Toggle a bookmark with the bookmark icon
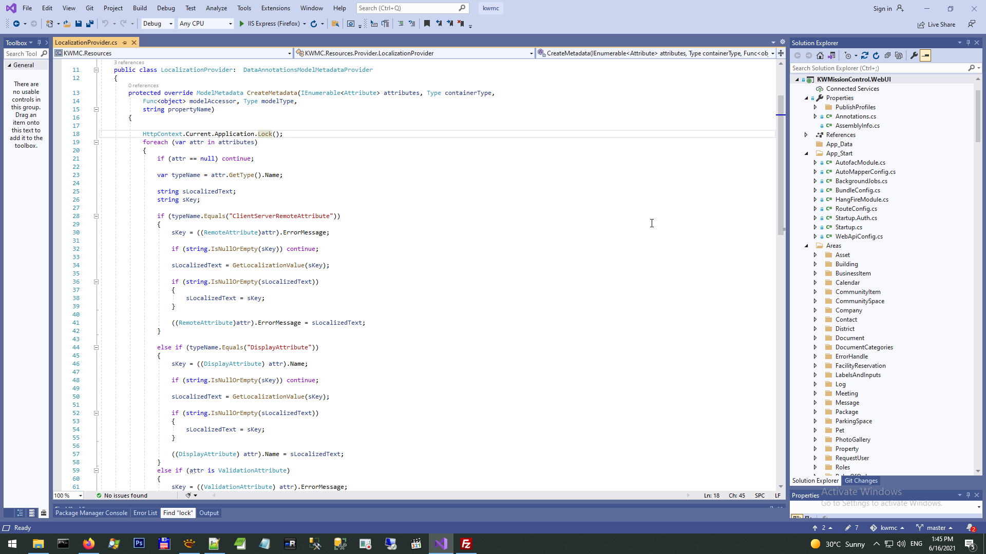Viewport: 986px width, 554px height. 427,24
